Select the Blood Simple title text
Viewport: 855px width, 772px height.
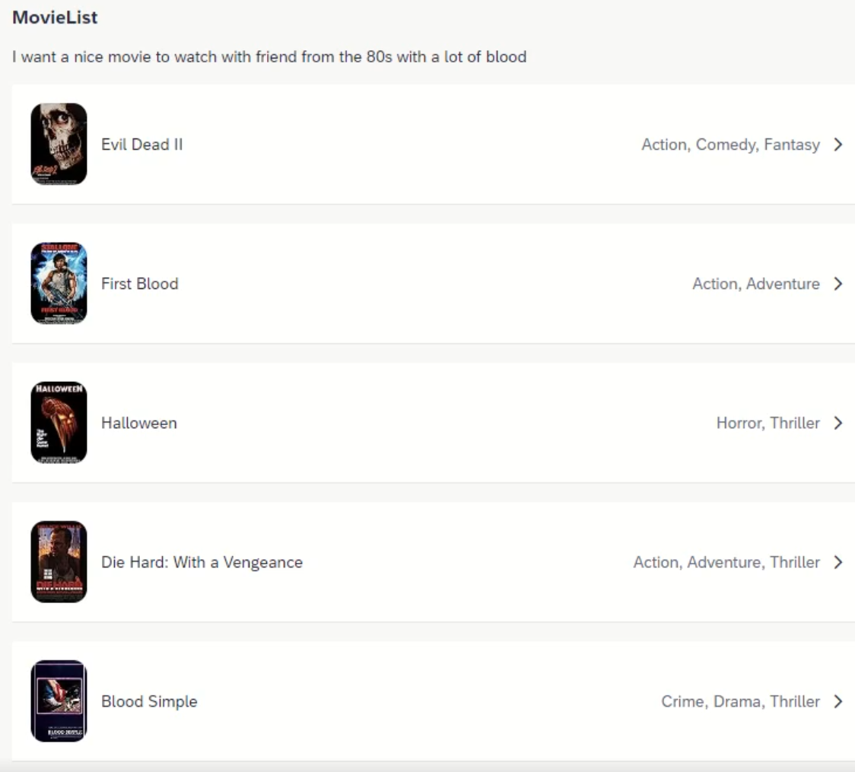click(149, 701)
